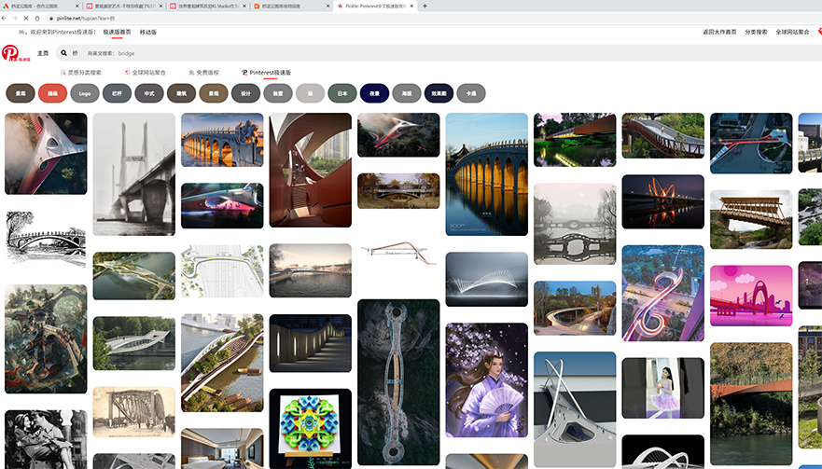Click the 主页 link

pyautogui.click(x=43, y=53)
